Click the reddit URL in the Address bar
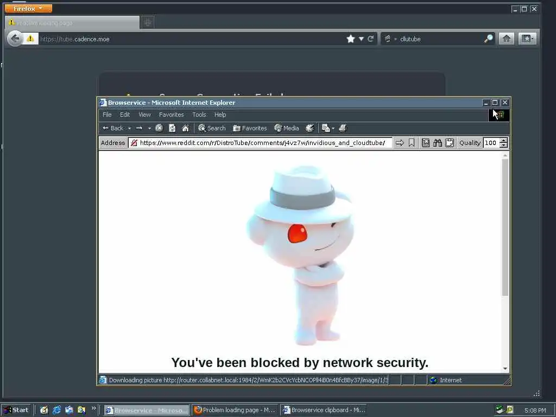The image size is (556, 417). [x=262, y=143]
